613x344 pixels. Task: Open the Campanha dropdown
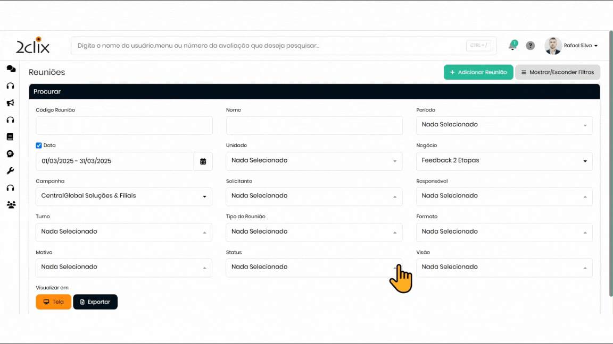pyautogui.click(x=123, y=196)
